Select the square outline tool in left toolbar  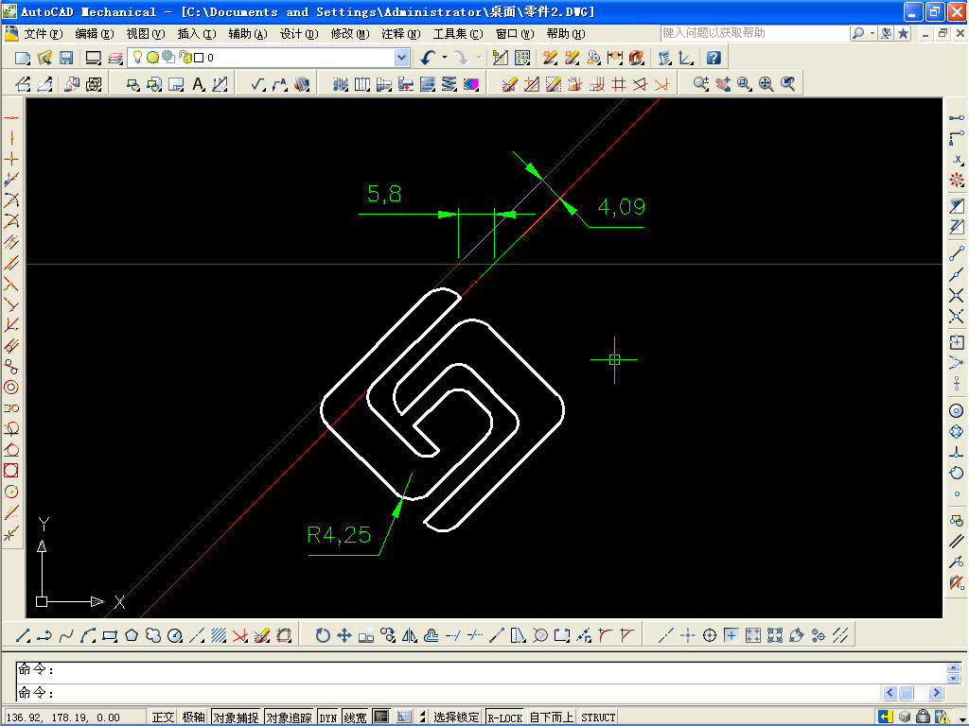[x=11, y=471]
